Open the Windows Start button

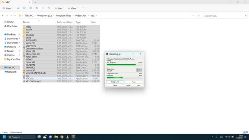click(4, 137)
